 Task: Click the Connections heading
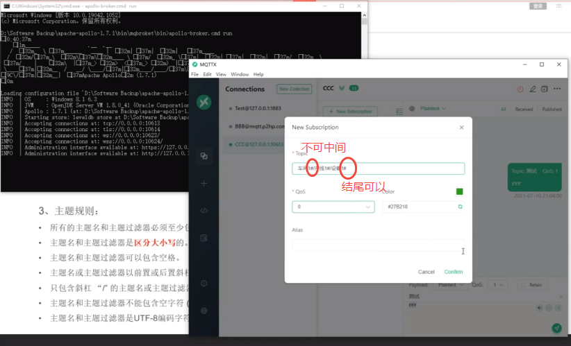point(245,89)
